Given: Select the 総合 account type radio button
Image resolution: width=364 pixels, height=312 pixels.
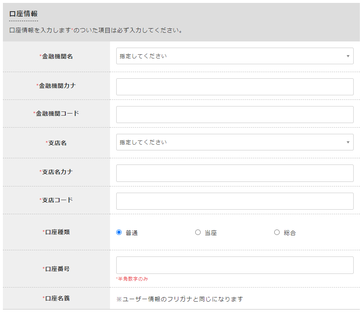Looking at the screenshot, I should (277, 232).
